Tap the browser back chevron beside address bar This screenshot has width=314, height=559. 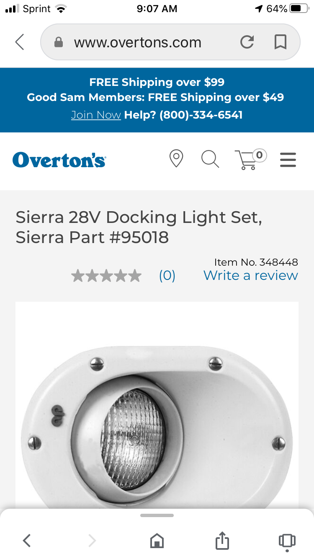coord(20,42)
